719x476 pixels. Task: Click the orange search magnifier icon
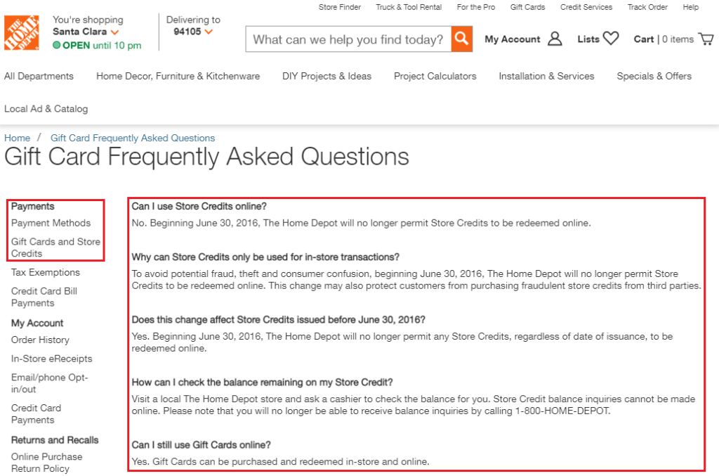coord(461,39)
